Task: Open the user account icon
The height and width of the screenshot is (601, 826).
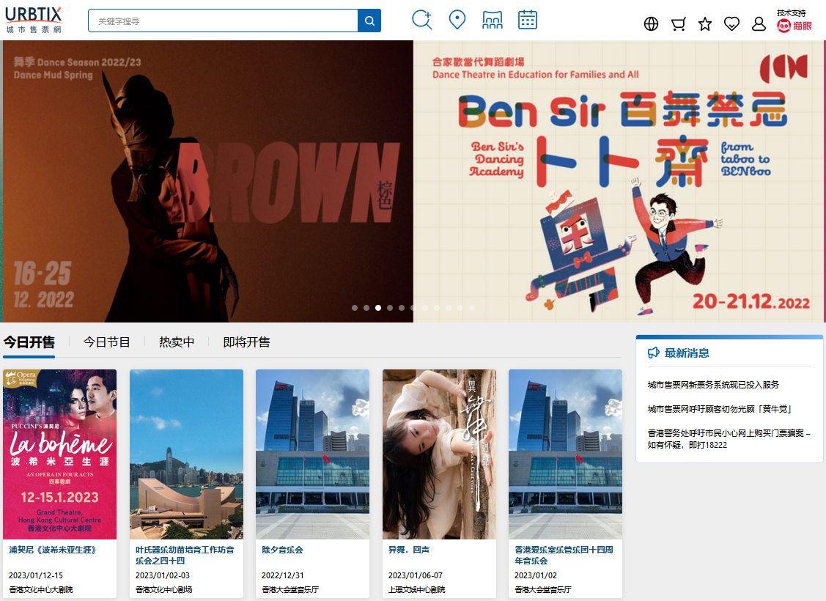Action: pyautogui.click(x=759, y=24)
